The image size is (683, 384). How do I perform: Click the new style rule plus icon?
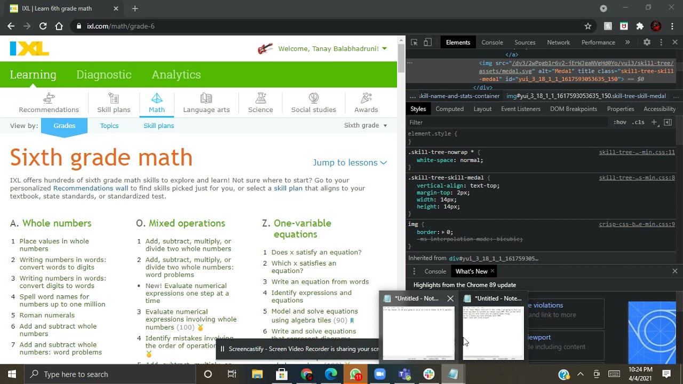tap(654, 122)
